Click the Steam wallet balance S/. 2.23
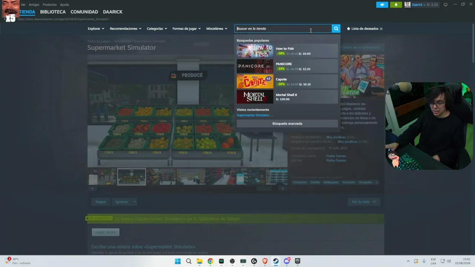 432,5
